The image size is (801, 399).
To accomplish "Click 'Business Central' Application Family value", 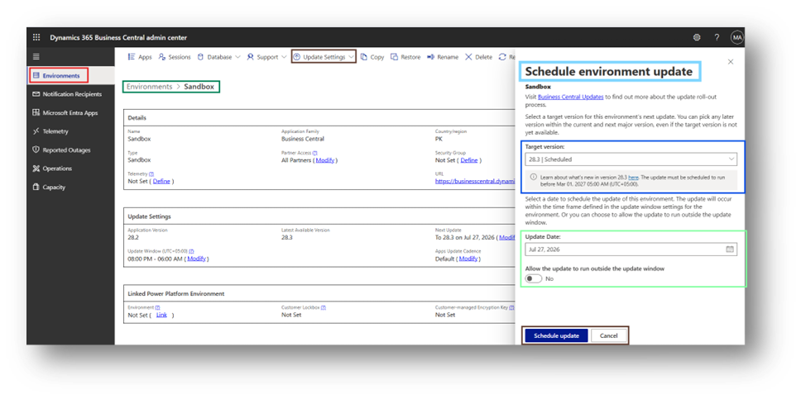I will tap(302, 139).
